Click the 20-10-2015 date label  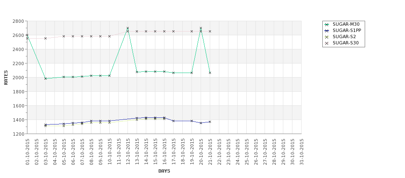(x=201, y=152)
